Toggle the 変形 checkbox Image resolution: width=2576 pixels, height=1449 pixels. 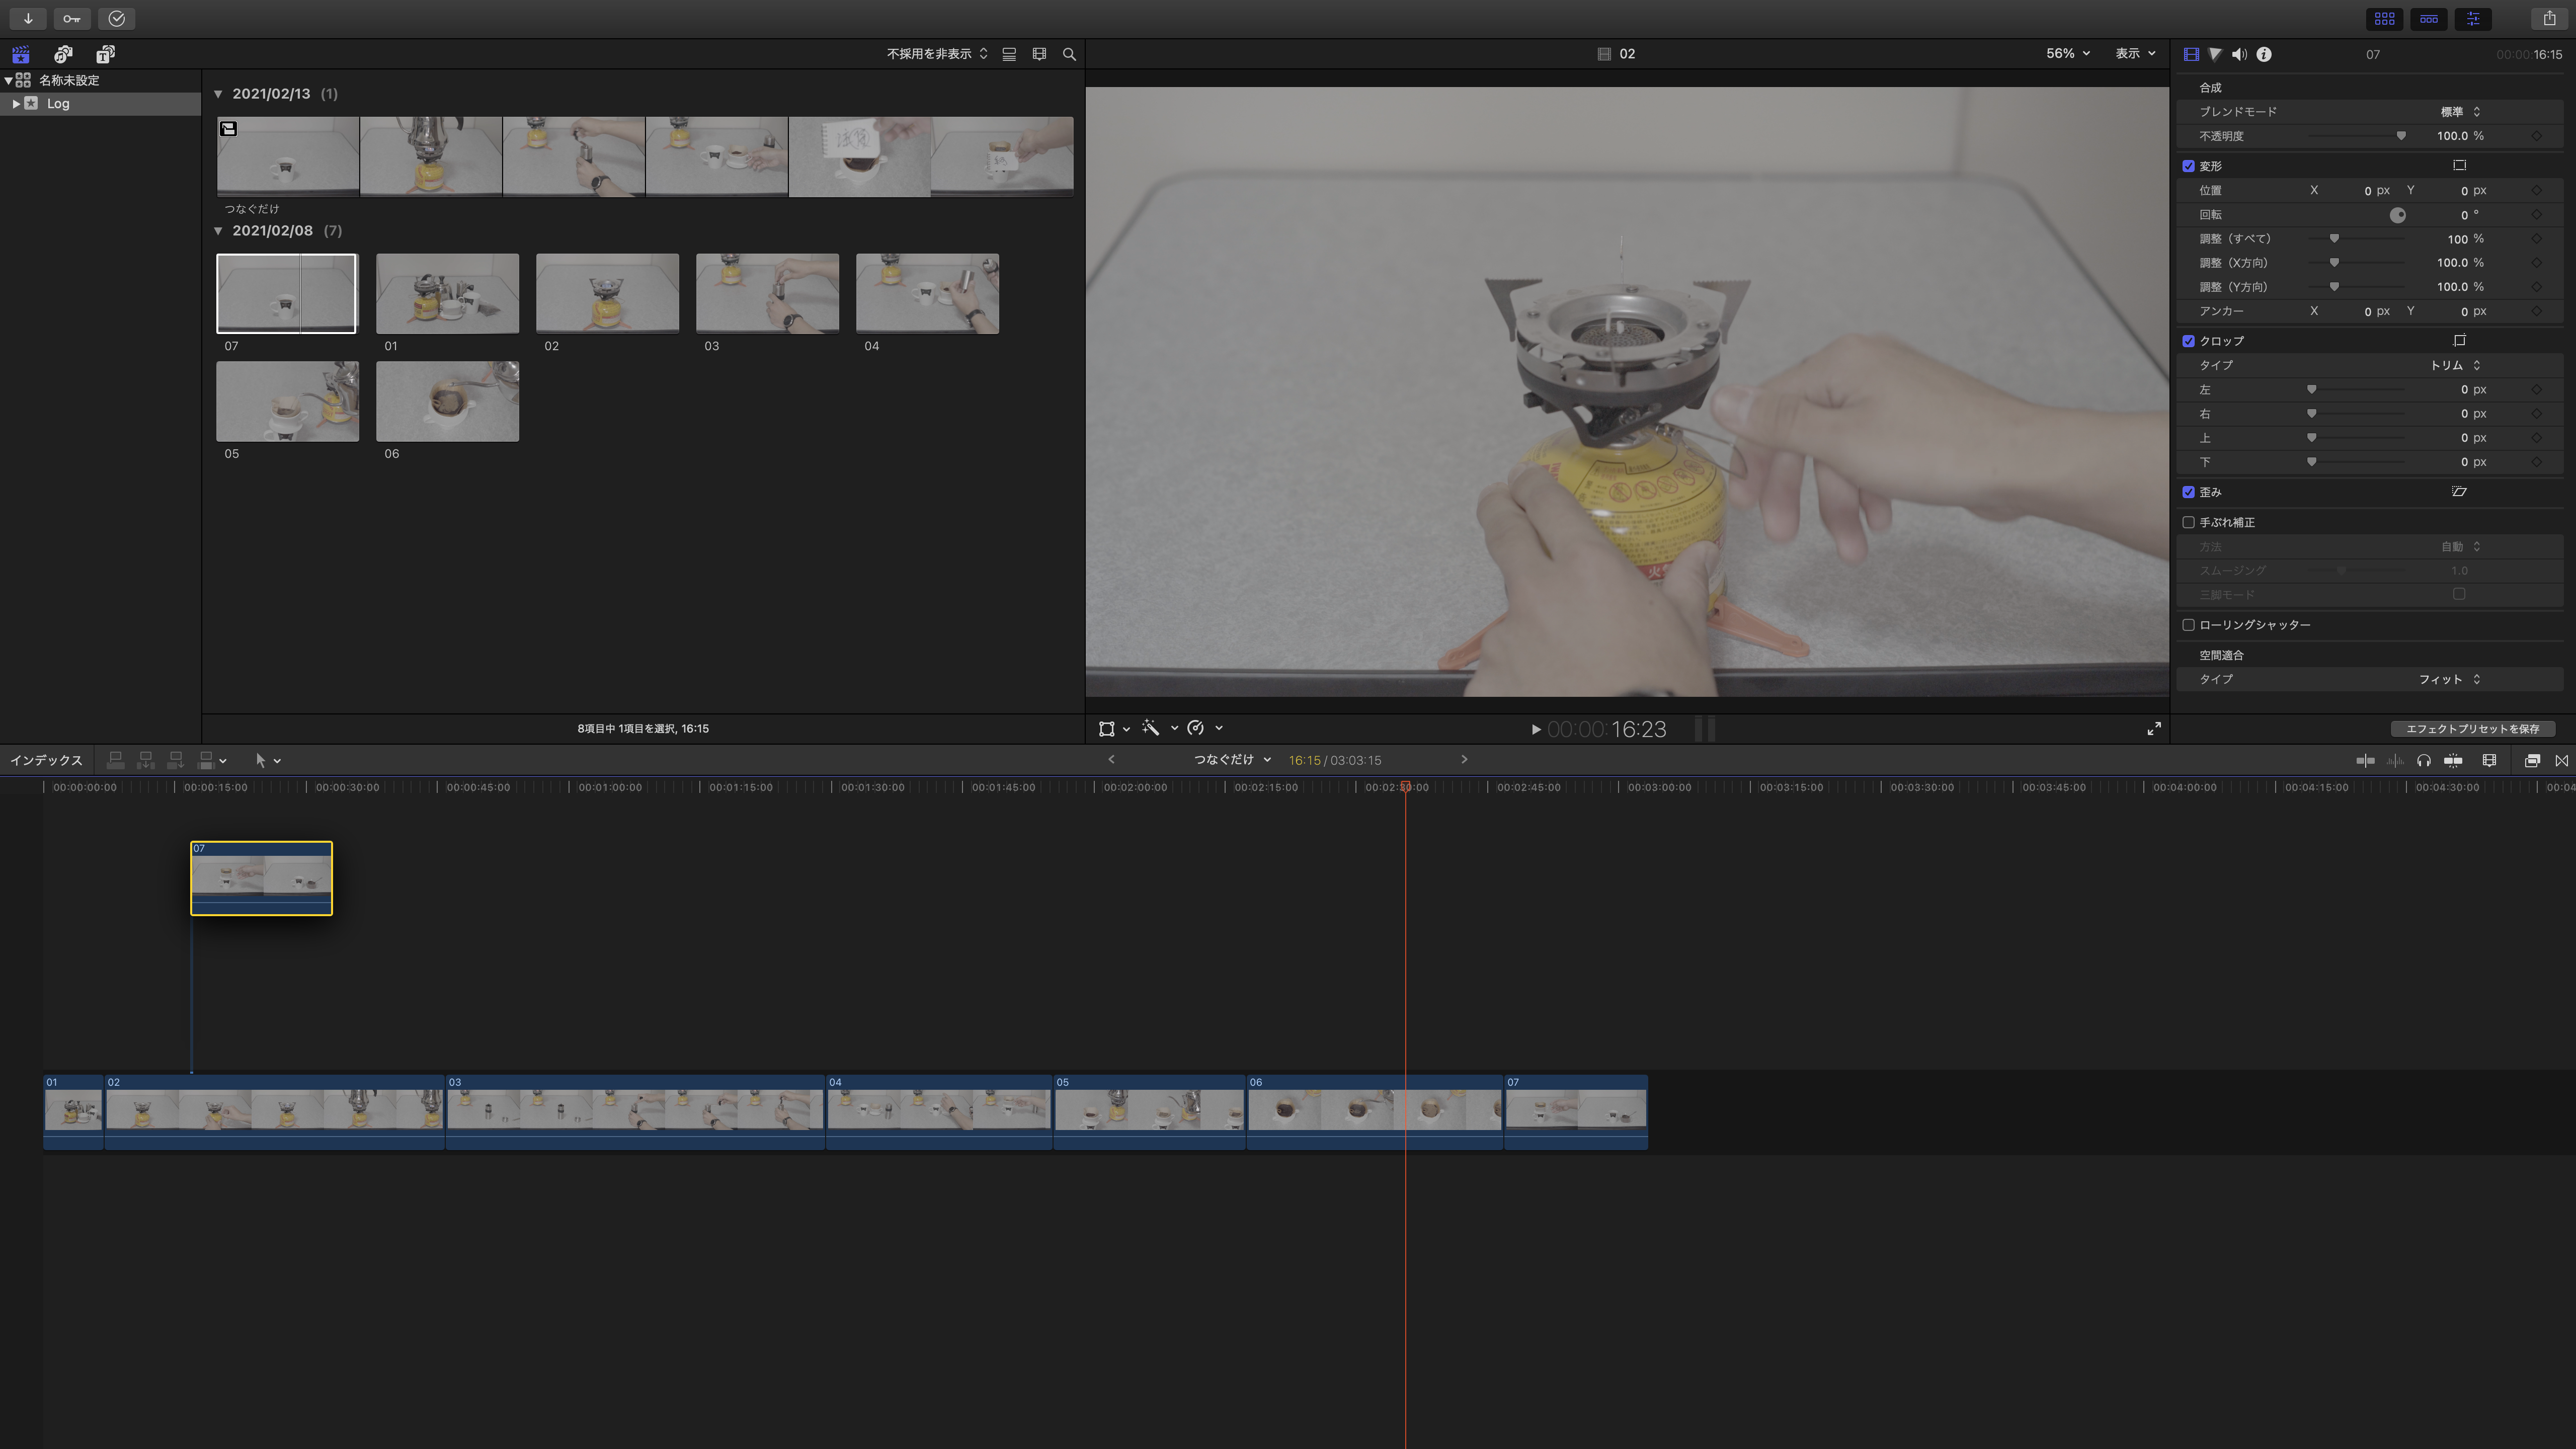[x=2188, y=166]
